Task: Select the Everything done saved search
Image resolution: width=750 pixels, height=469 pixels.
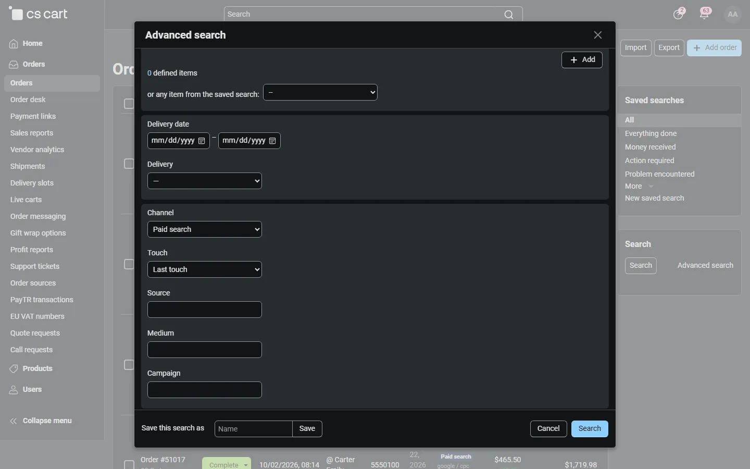Action: 651,133
